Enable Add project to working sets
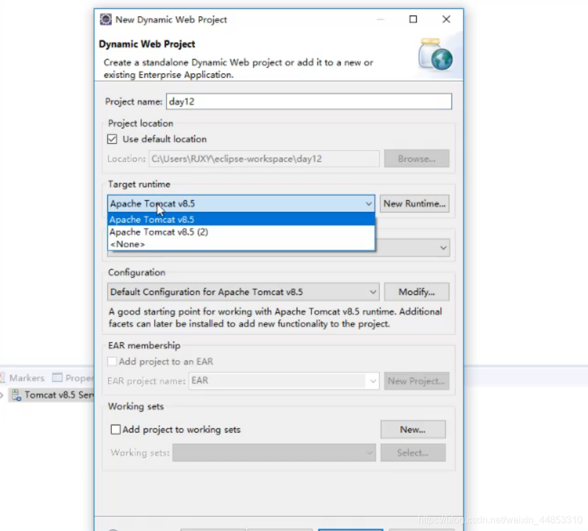Viewport: 588px width, 531px height. 115,430
